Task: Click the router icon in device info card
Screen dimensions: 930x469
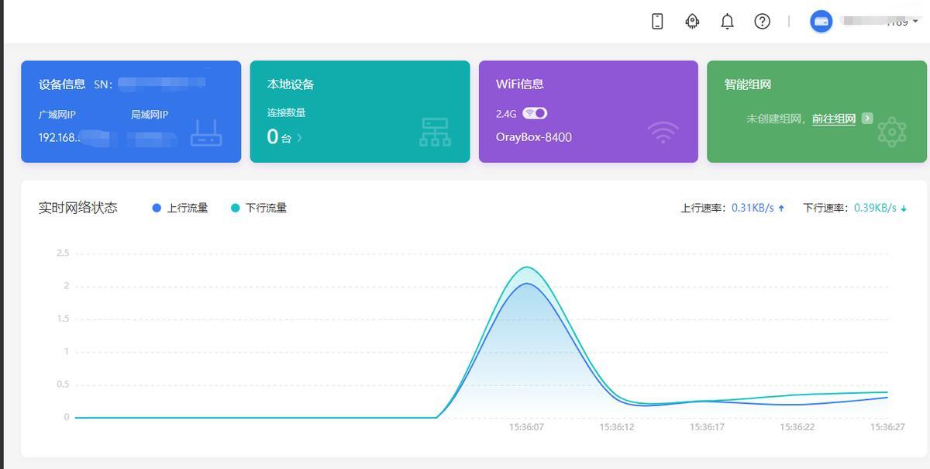Action: tap(206, 133)
